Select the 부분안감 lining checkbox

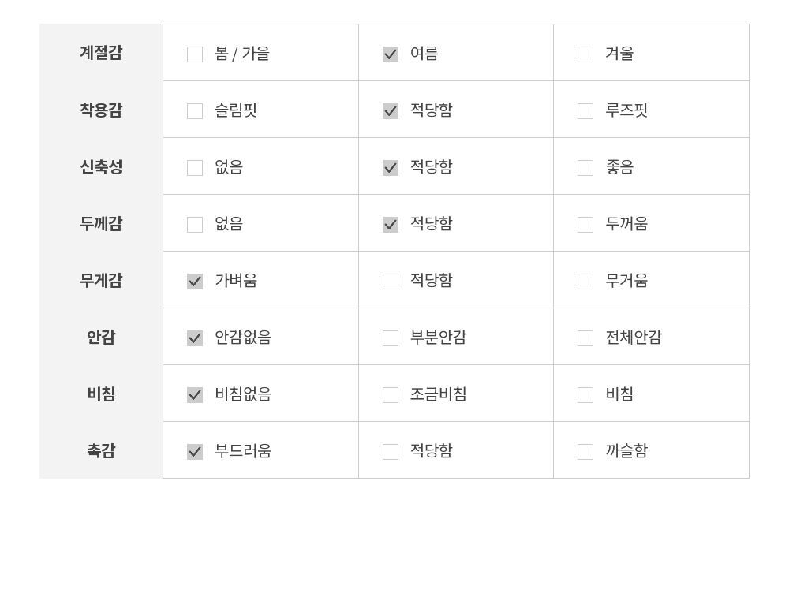[x=391, y=338]
